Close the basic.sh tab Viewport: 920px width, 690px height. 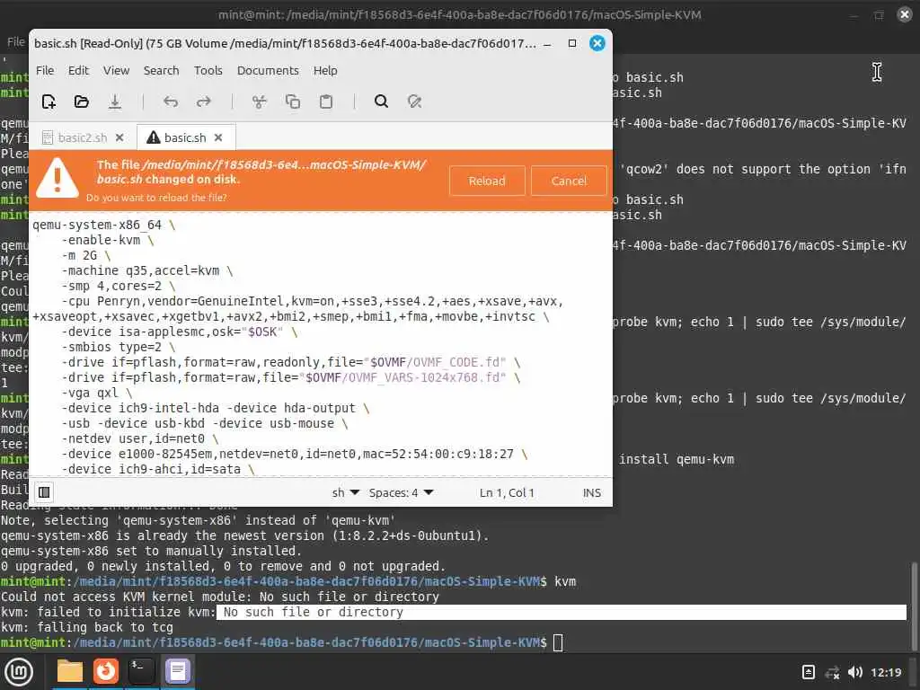coord(218,137)
